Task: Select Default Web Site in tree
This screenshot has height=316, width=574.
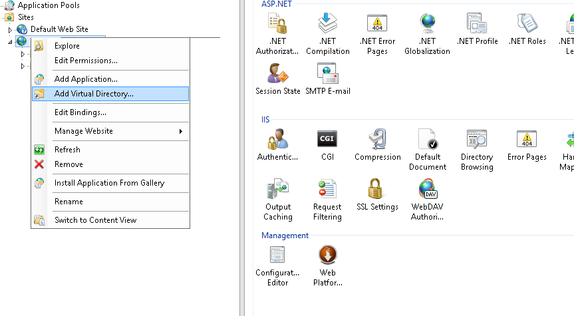Action: coord(59,29)
